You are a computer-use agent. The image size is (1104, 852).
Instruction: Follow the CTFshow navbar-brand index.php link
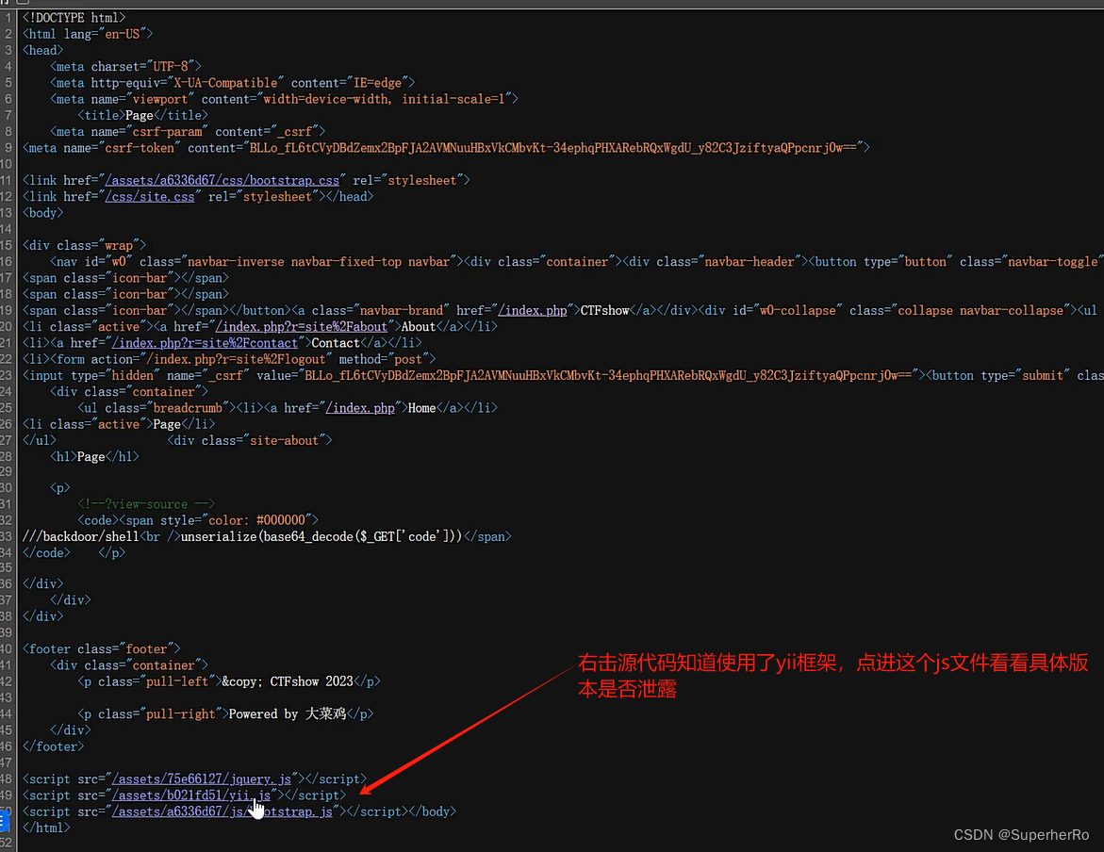click(x=533, y=310)
